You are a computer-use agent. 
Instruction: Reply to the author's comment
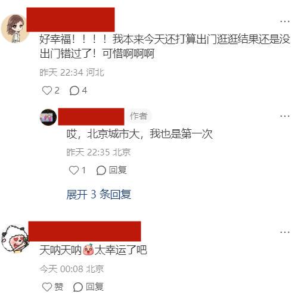(x=111, y=170)
